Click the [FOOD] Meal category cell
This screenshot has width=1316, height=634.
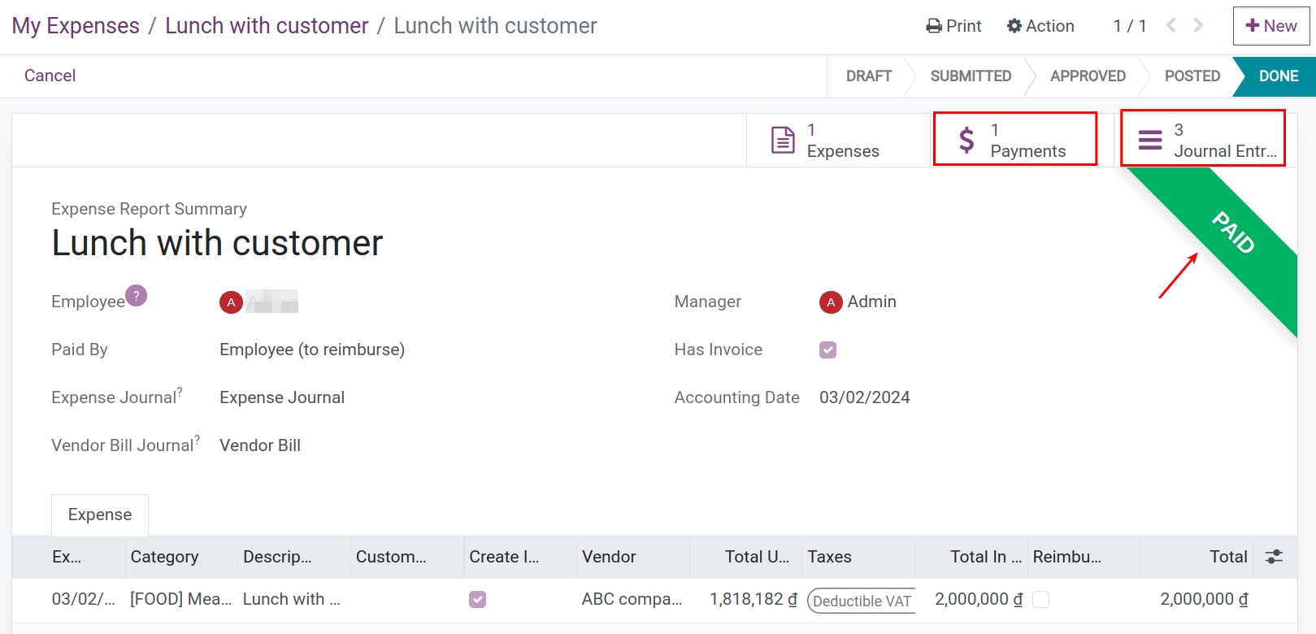click(181, 599)
